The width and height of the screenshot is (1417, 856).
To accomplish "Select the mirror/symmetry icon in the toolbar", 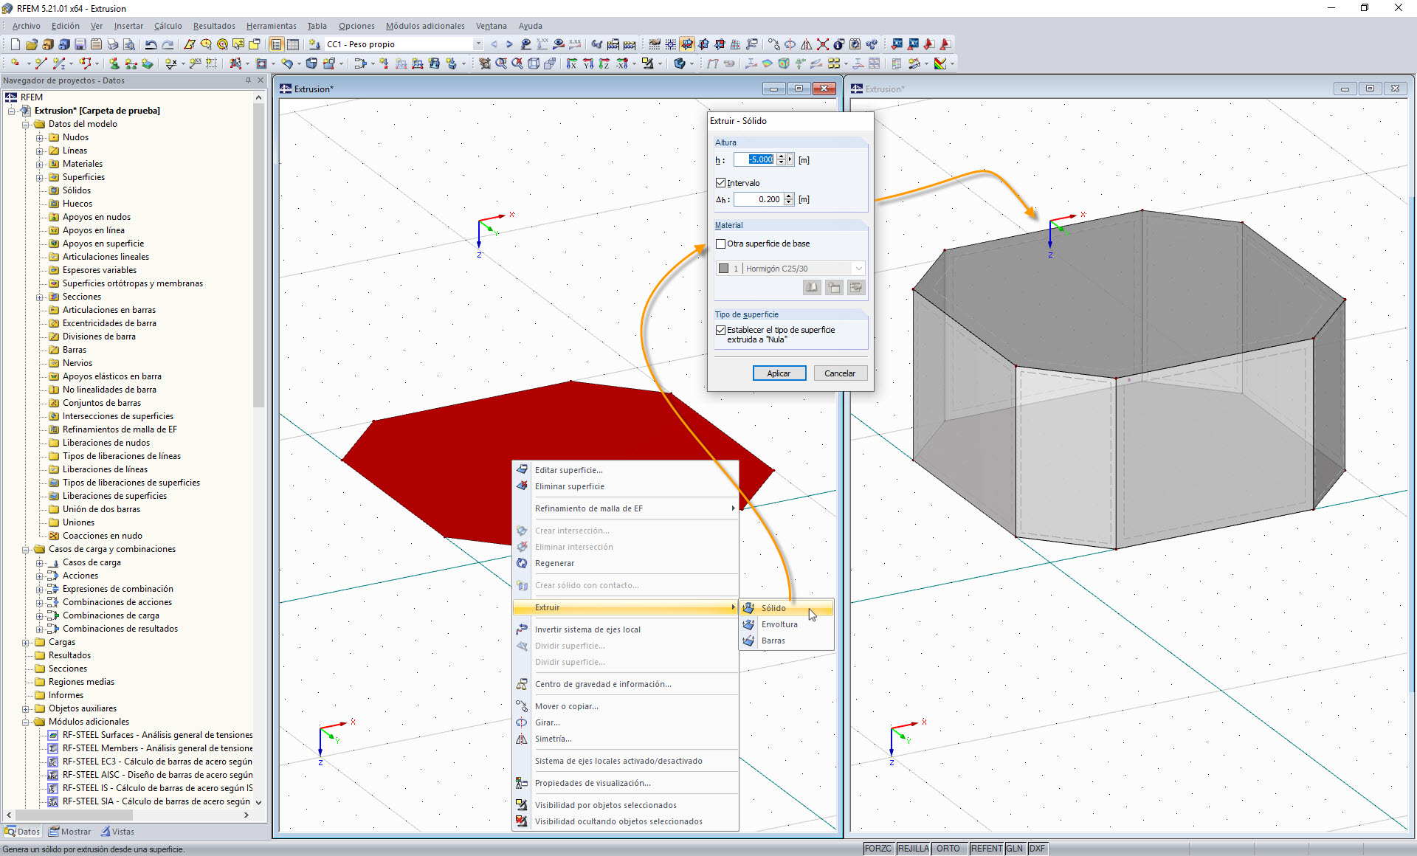I will coord(807,45).
